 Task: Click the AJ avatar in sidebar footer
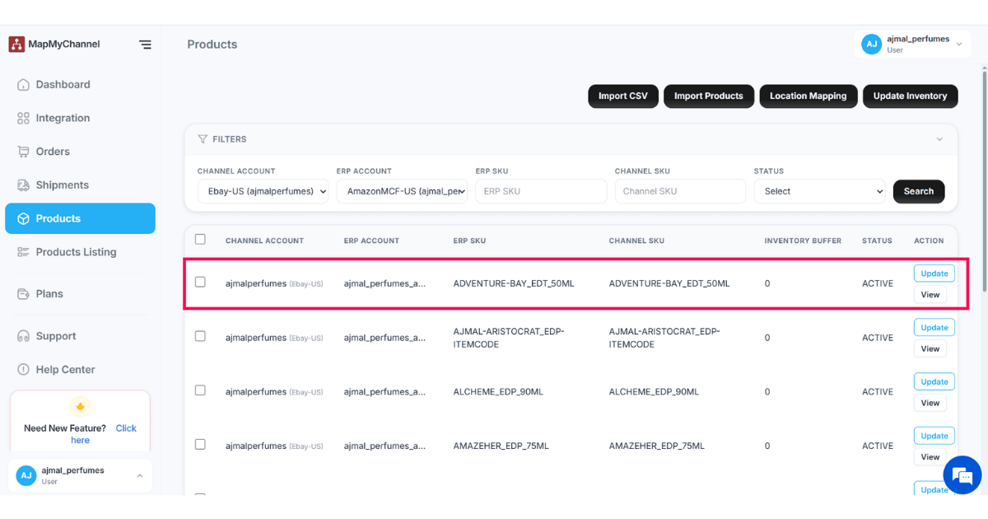(x=26, y=475)
